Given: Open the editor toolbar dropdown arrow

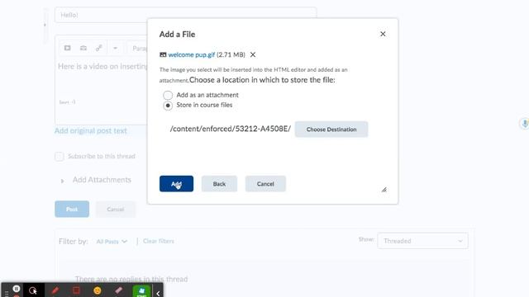Looking at the screenshot, I should pyautogui.click(x=115, y=48).
